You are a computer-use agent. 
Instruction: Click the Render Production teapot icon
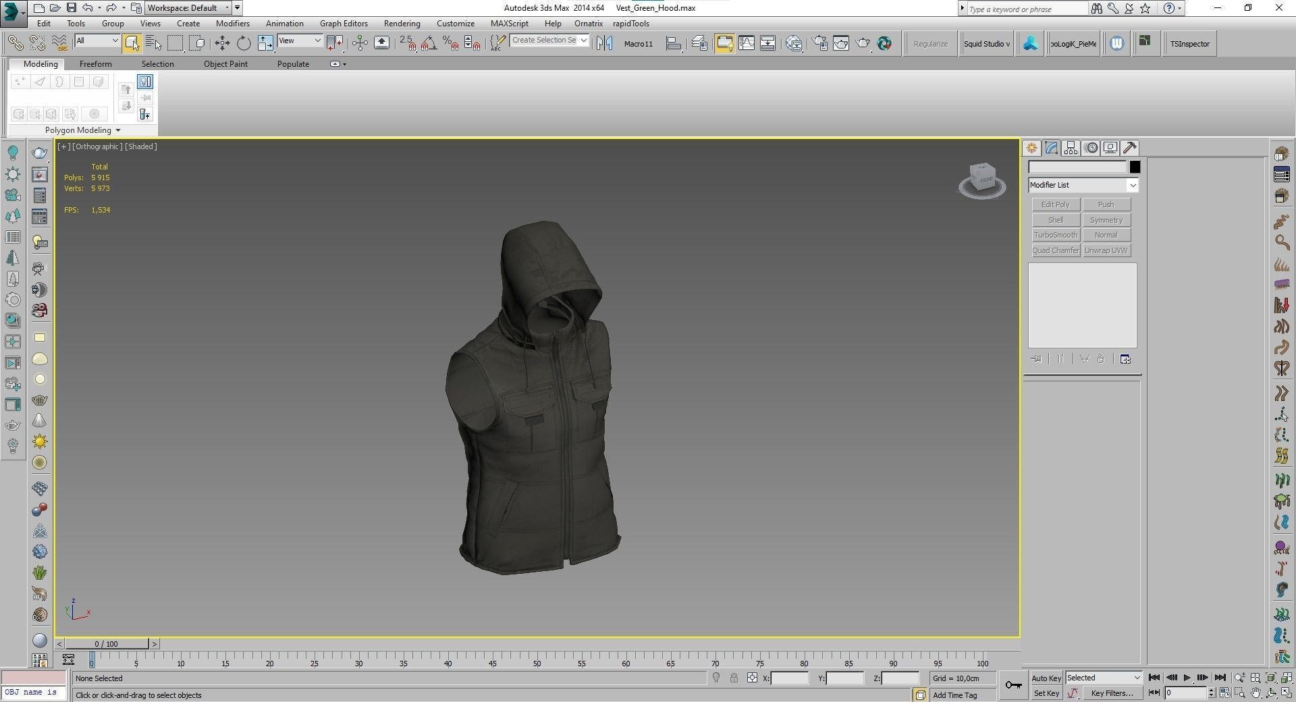tap(863, 43)
